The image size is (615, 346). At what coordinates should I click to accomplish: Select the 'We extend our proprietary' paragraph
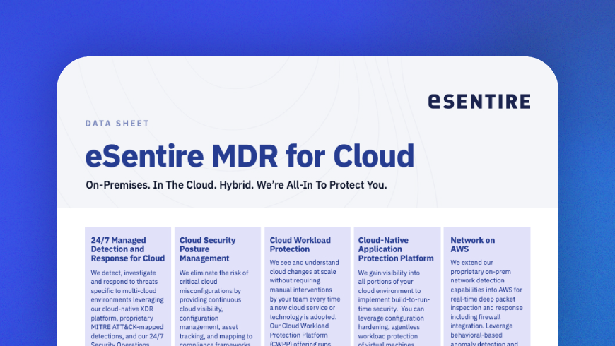[x=485, y=304]
